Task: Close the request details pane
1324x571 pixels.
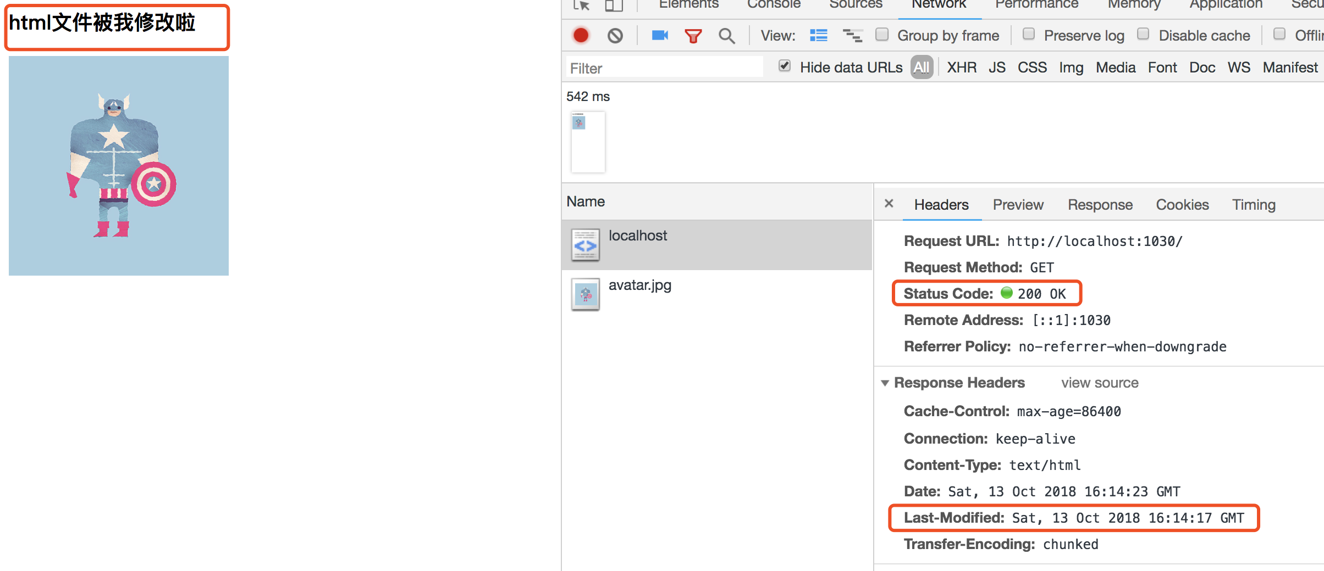Action: pos(889,204)
